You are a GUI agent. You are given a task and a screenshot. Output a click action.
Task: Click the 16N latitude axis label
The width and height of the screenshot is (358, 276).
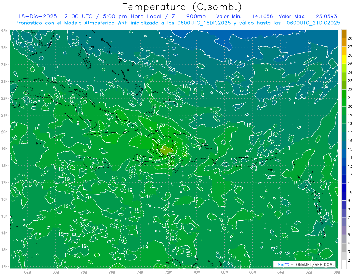pyautogui.click(x=4, y=199)
